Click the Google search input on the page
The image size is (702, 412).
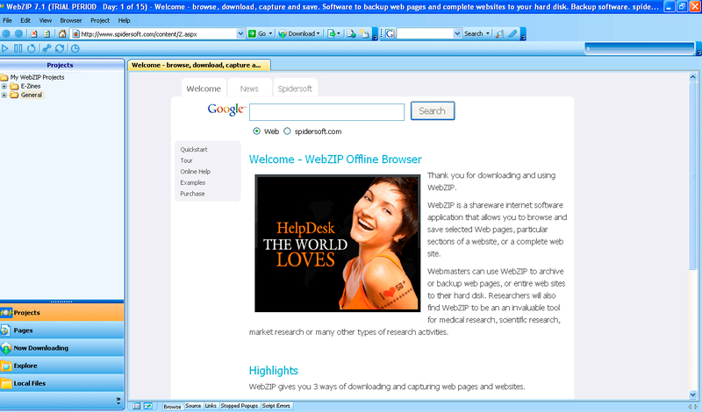[x=326, y=112]
